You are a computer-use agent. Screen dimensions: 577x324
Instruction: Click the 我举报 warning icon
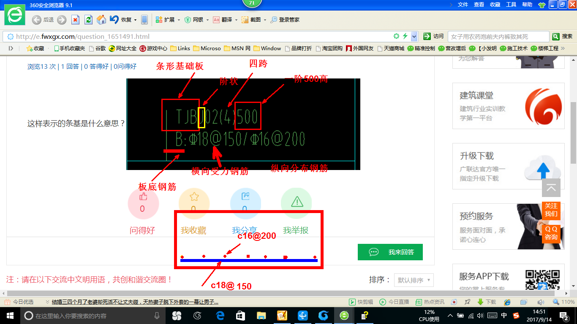[x=297, y=201]
